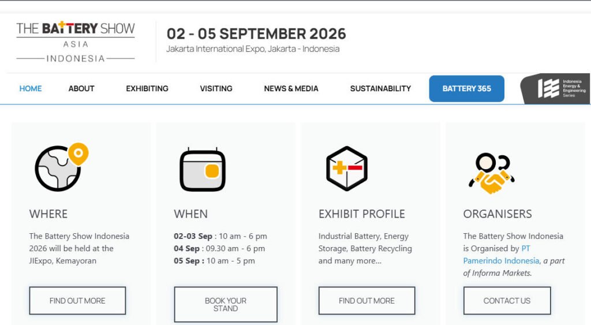Open the EXHIBITING menu
This screenshot has width=591, height=325.
(147, 88)
